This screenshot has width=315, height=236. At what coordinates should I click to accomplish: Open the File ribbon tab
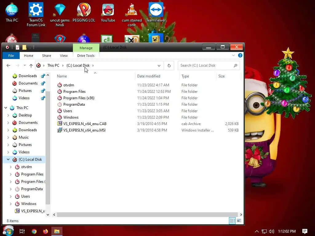coord(11,56)
